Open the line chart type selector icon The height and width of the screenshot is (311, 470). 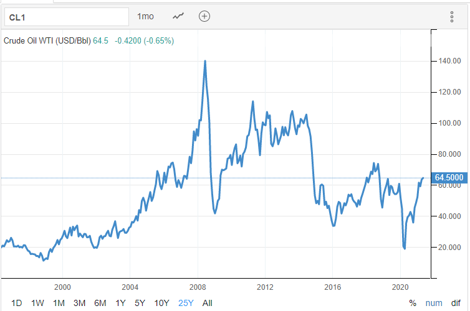(178, 16)
